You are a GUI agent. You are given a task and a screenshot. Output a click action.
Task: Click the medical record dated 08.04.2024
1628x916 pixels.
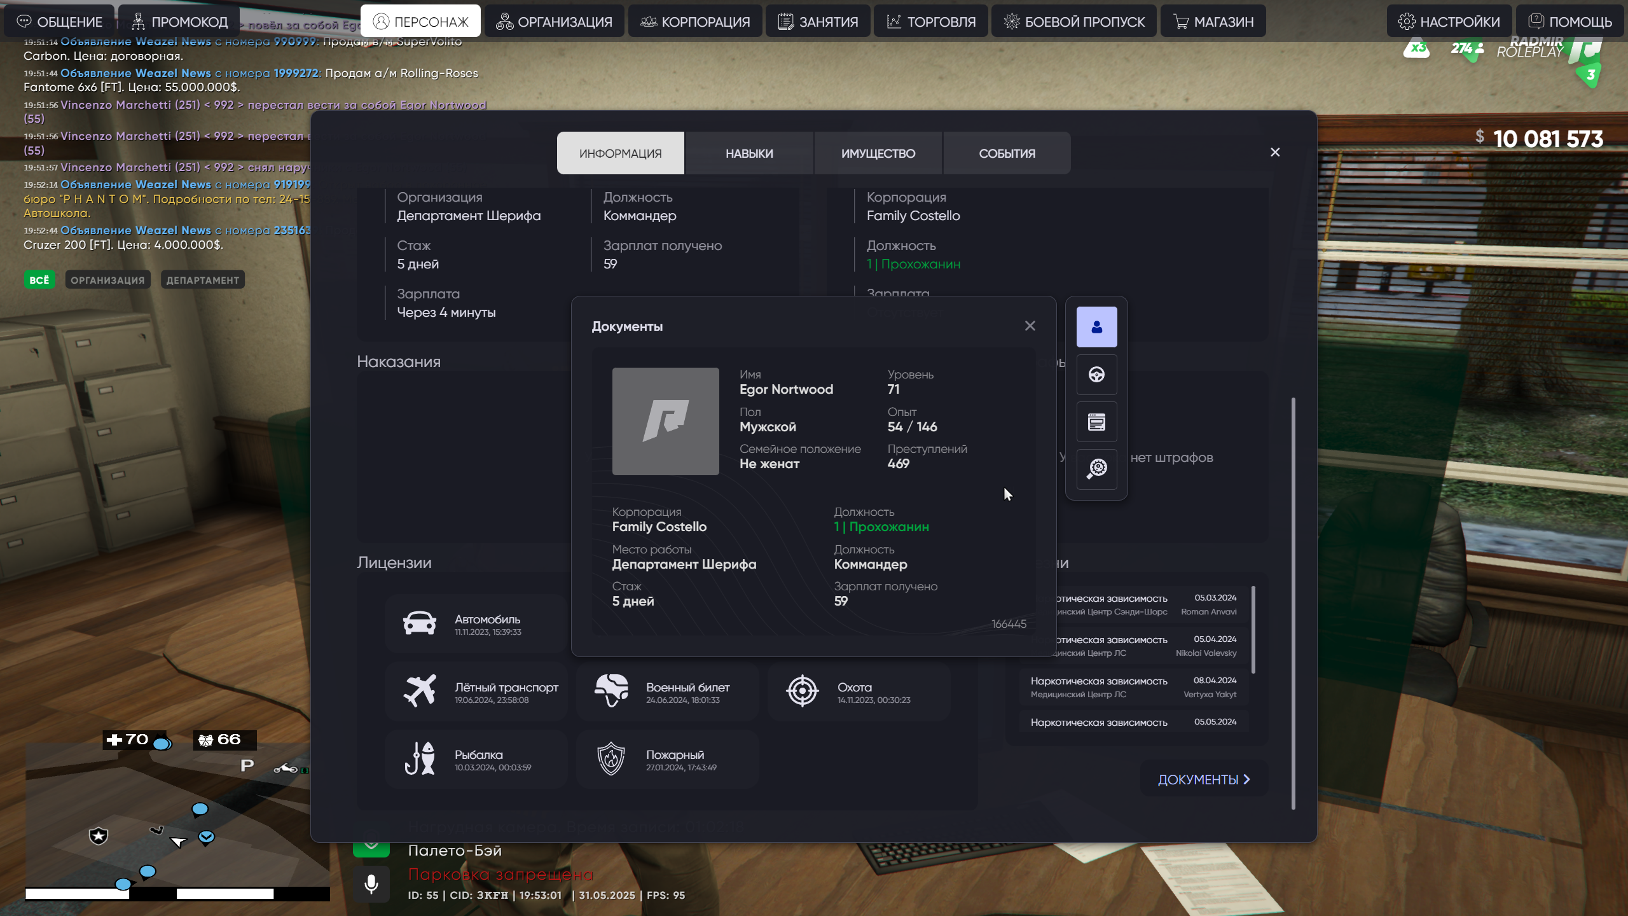[x=1133, y=687]
